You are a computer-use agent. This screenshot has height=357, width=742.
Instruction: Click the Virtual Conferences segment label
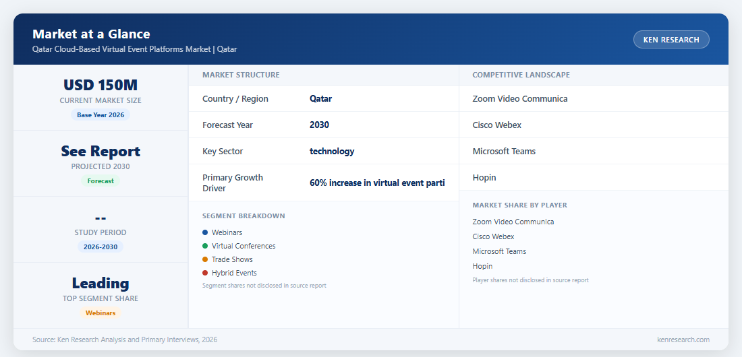coord(244,246)
